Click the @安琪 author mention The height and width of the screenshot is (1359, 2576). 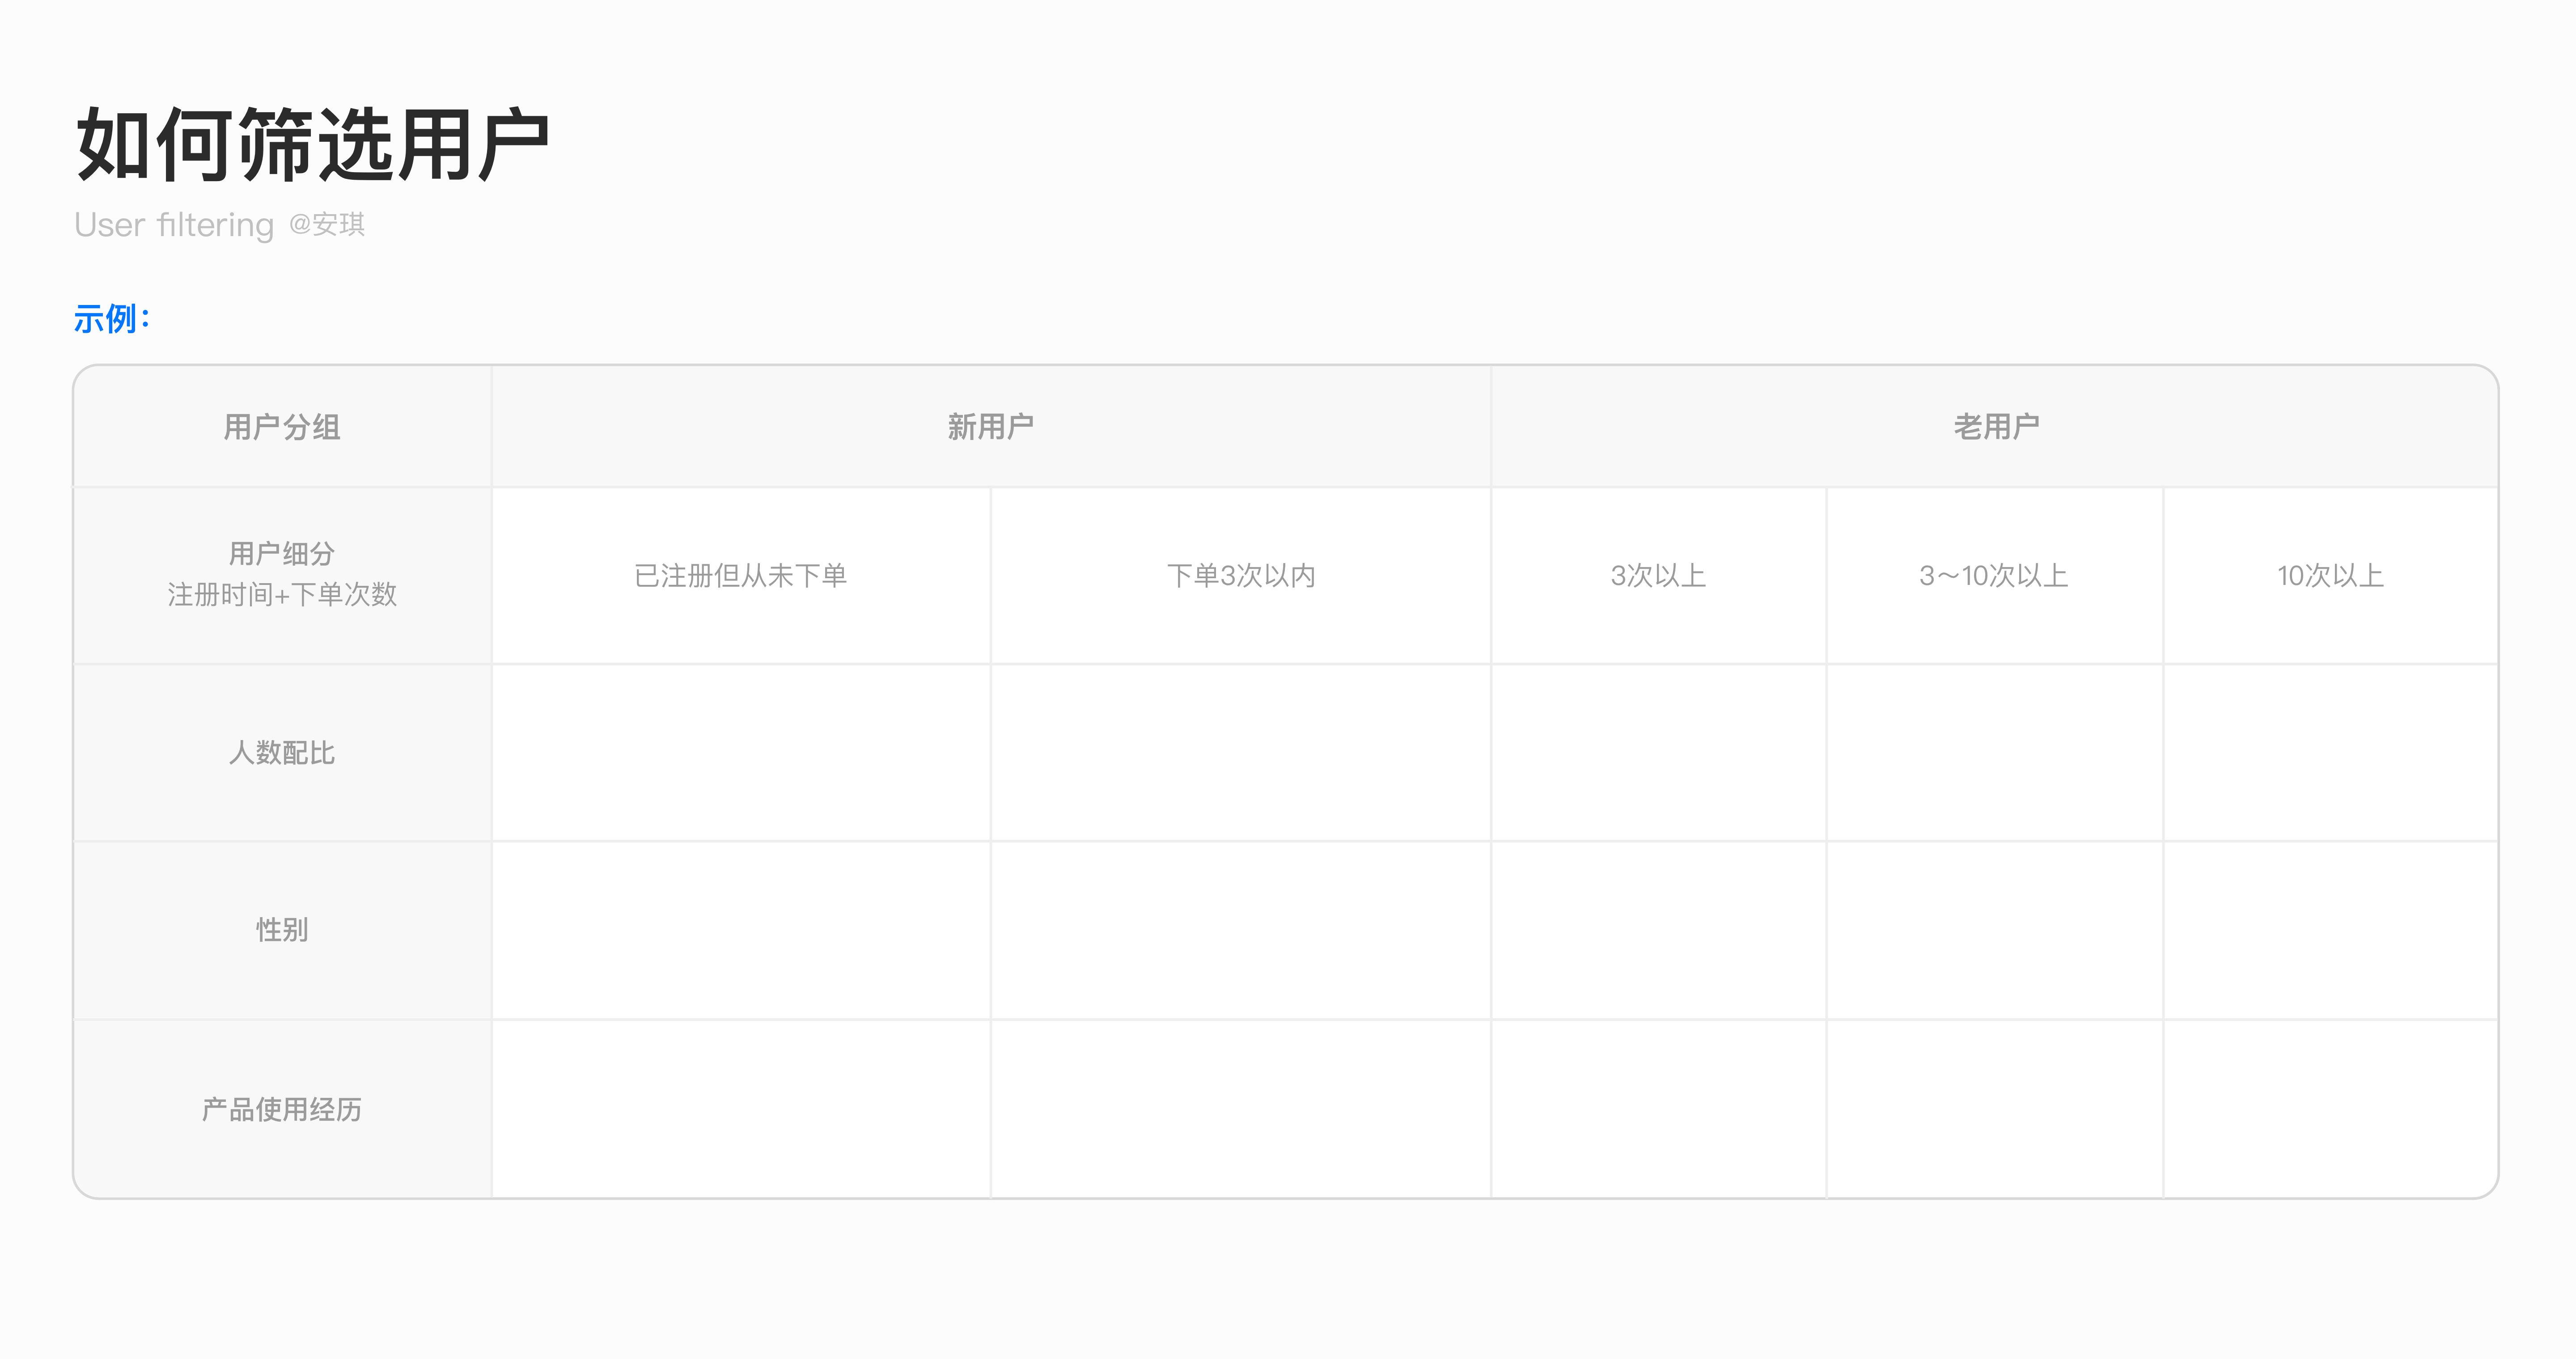327,224
